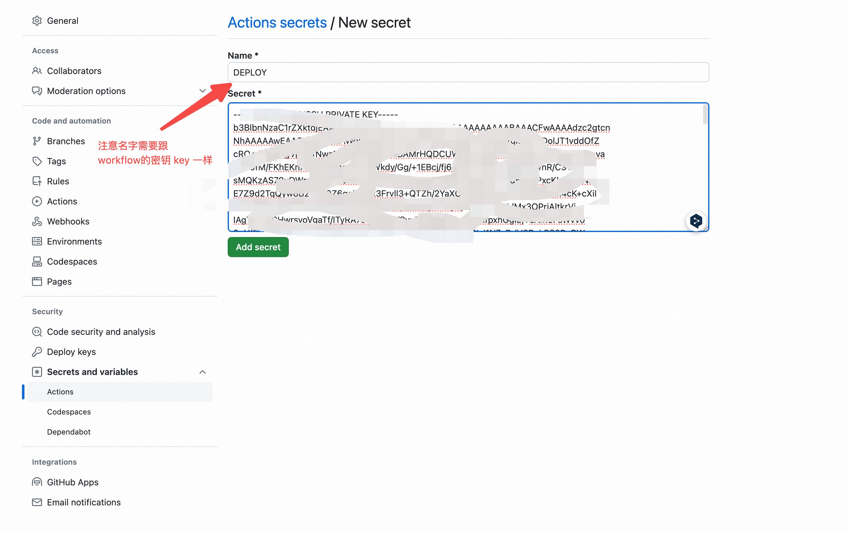
Task: Open the Dependabot secrets item
Action: click(x=69, y=432)
